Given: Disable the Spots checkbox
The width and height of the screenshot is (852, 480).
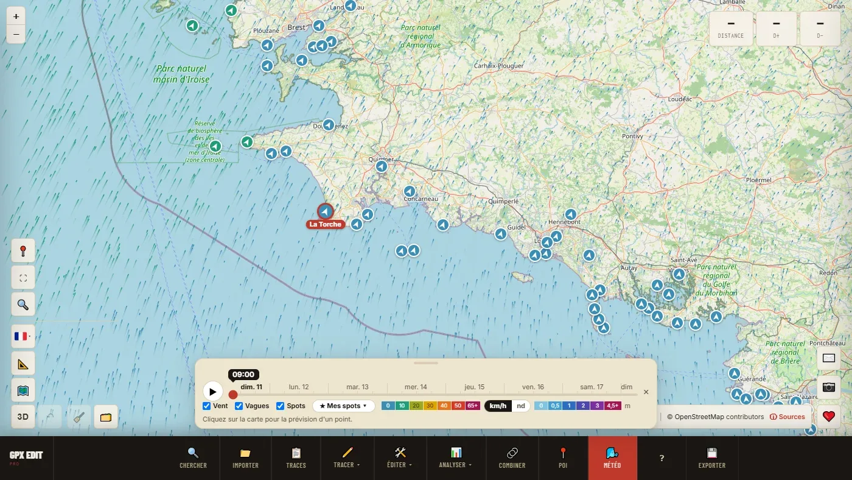Looking at the screenshot, I should pos(281,406).
